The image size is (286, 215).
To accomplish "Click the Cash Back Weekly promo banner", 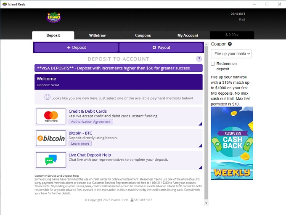I will point(232,143).
